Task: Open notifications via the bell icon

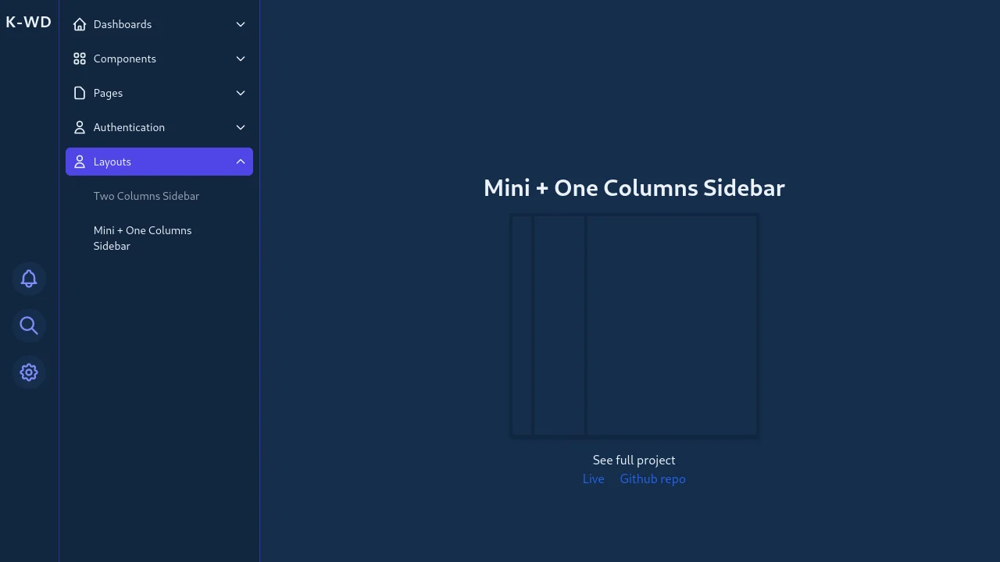Action: pos(28,279)
